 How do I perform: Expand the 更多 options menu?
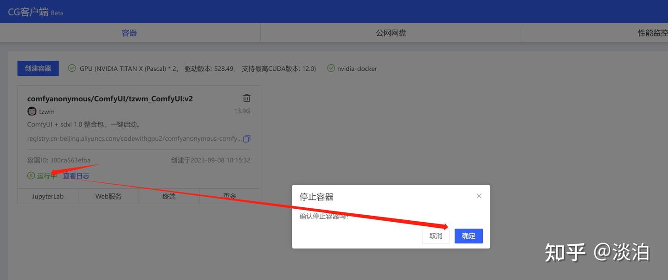coord(230,196)
